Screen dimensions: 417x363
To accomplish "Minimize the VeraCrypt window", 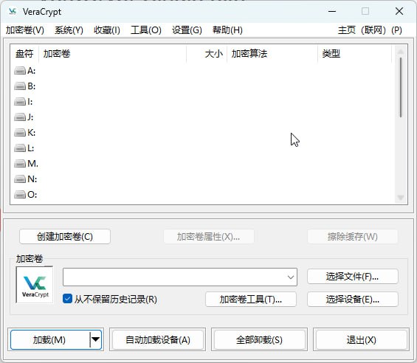I will (x=332, y=11).
